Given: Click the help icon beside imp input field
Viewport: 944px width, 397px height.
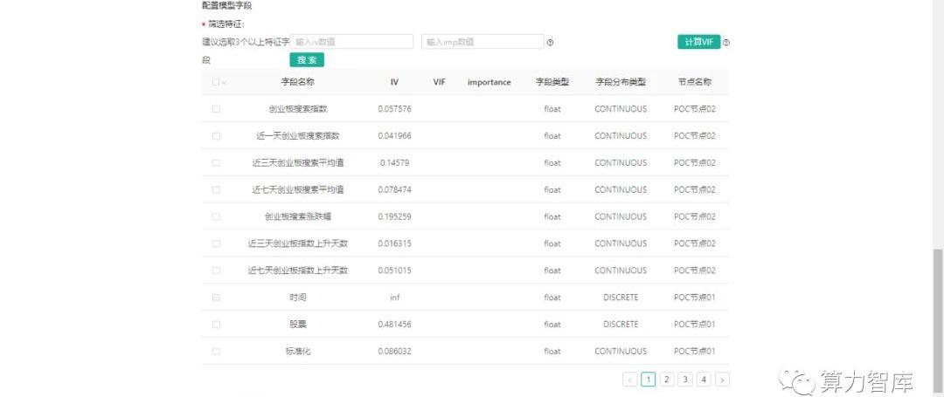Looking at the screenshot, I should pos(550,42).
